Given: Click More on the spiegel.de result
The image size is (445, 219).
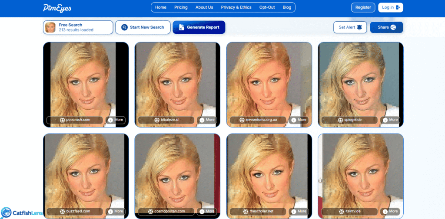Looking at the screenshot, I should pyautogui.click(x=391, y=120).
